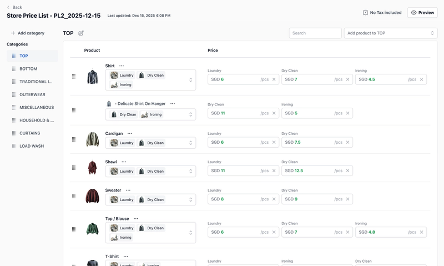Open the Shirt row three-dot menu
The height and width of the screenshot is (266, 444).
(122, 66)
